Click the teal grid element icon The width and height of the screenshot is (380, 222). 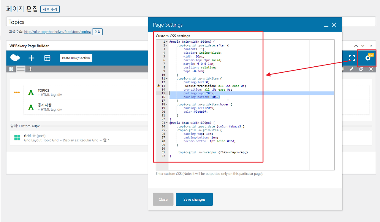click(x=17, y=138)
